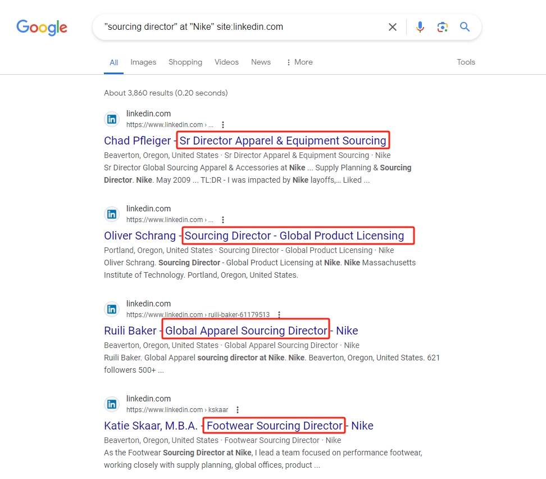Open Google Lens image search icon
Viewport: 546px width, 479px height.
[x=442, y=27]
